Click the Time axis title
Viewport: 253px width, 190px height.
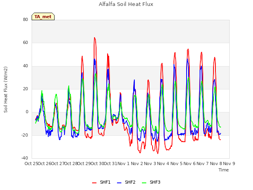click(224, 170)
